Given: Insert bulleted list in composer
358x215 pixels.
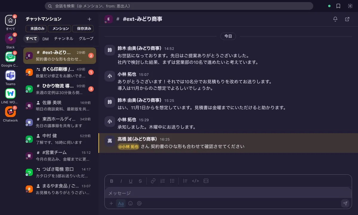Looking at the screenshot, I should click(172, 181).
